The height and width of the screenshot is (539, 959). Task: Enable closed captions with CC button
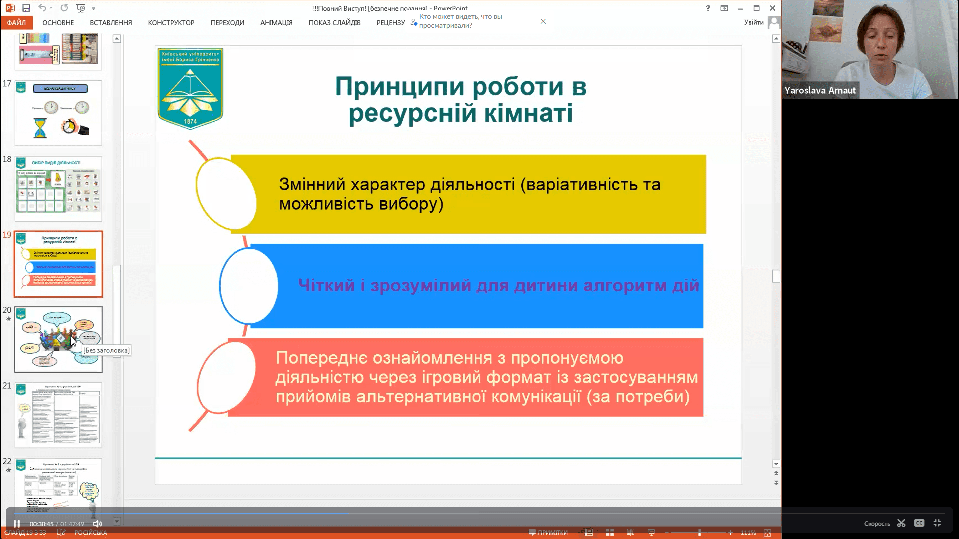919,523
